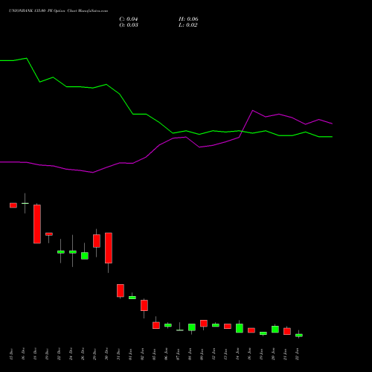The height and width of the screenshot is (372, 372).
Task: Click the red candlestick above 30 Dec
Action: pos(109,248)
